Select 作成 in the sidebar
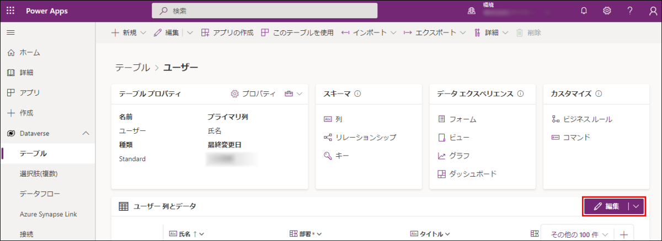Image resolution: width=662 pixels, height=241 pixels. tap(47, 113)
